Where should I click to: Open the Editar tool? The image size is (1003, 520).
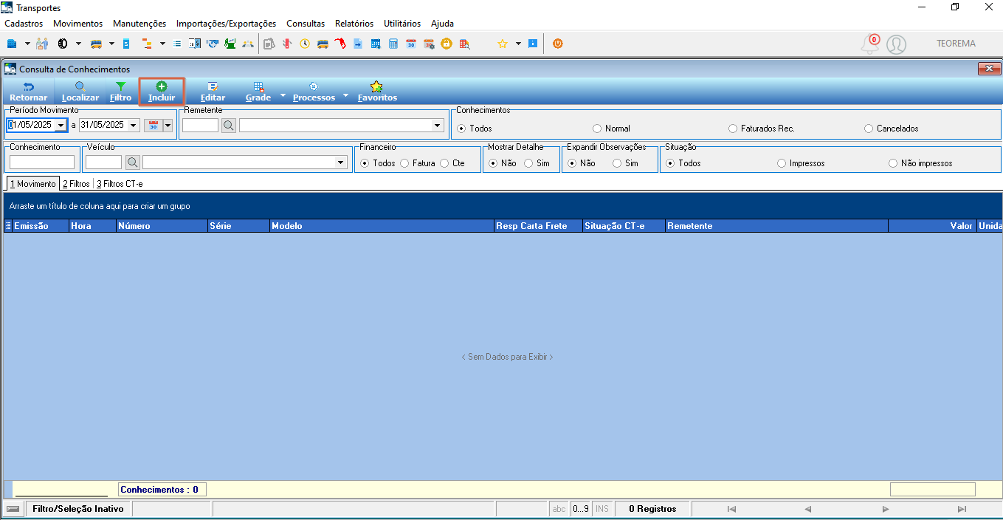(x=213, y=92)
